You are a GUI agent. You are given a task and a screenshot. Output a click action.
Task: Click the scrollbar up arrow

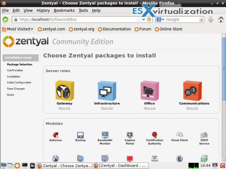coord(224,35)
